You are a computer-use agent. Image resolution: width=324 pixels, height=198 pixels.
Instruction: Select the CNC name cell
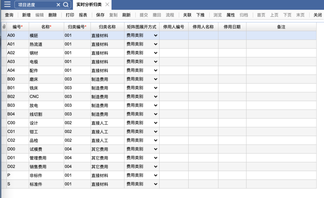(x=46, y=97)
